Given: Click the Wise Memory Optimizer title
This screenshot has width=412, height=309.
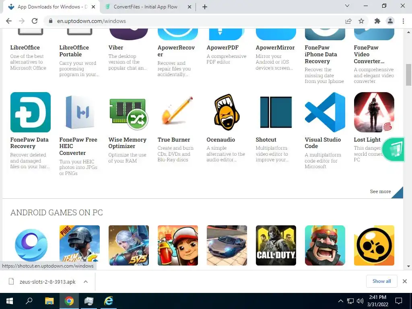Looking at the screenshot, I should point(128,143).
